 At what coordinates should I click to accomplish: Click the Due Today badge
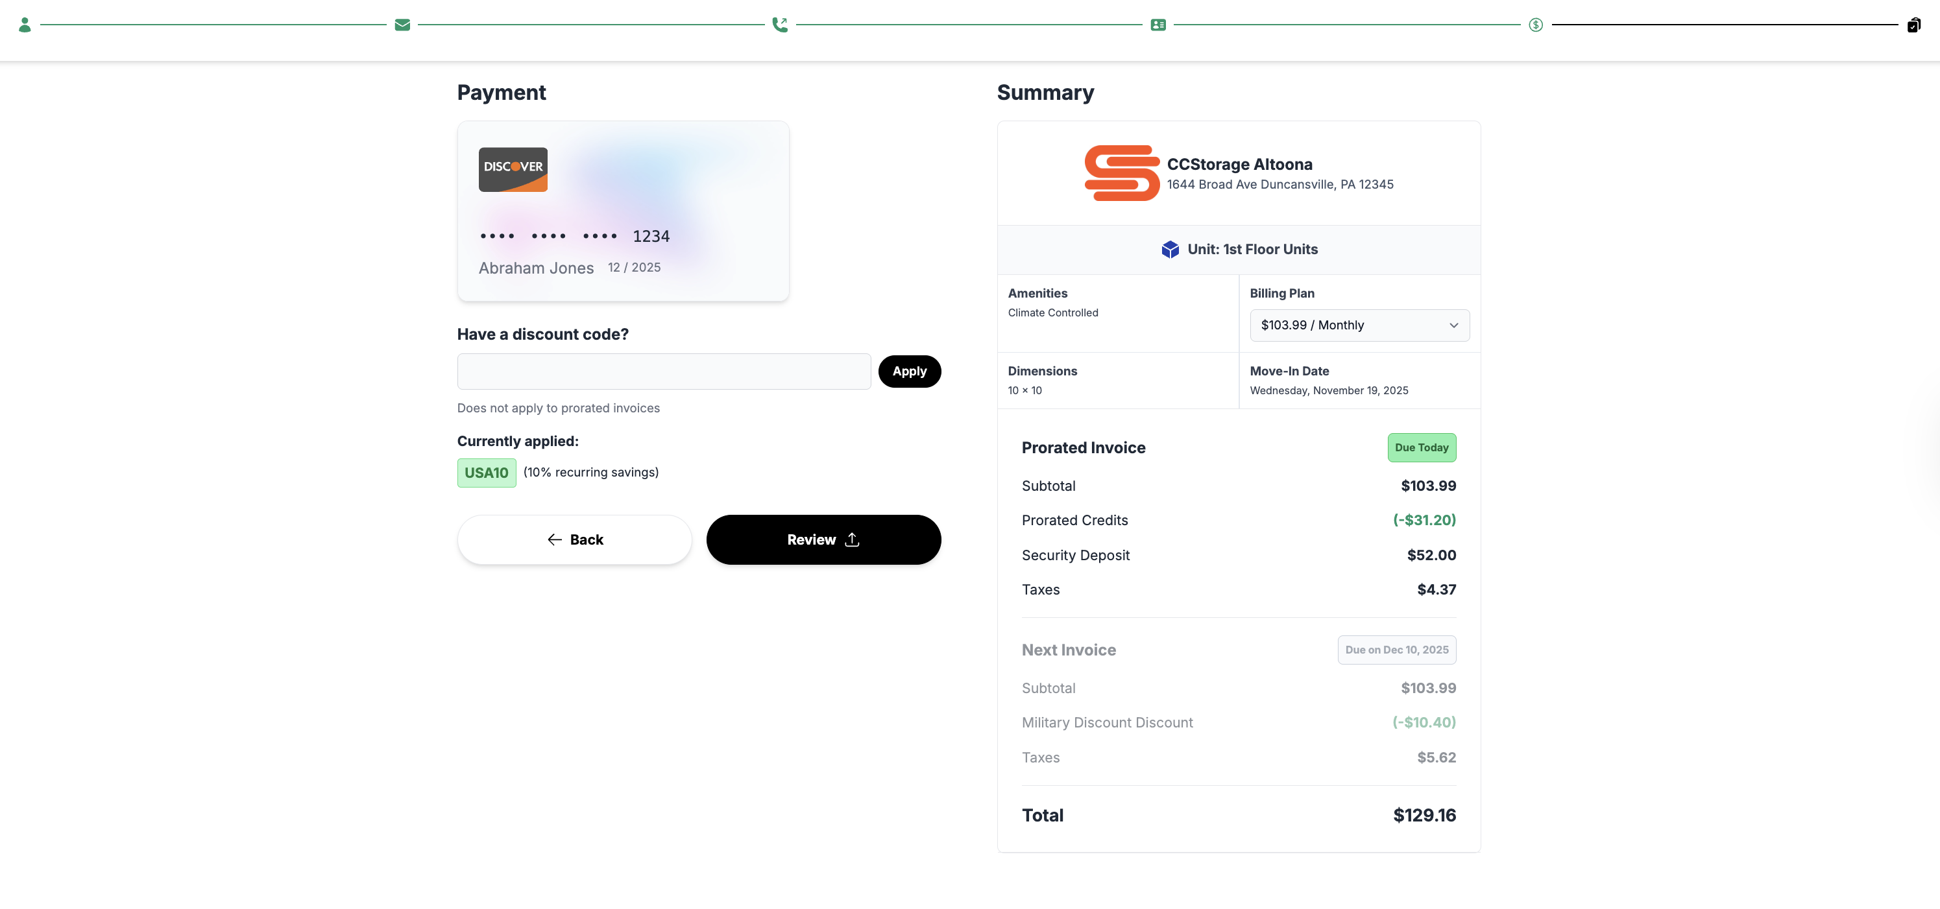1421,447
